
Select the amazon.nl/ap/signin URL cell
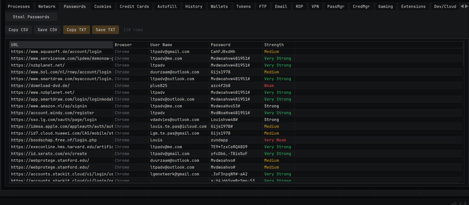coord(61,106)
